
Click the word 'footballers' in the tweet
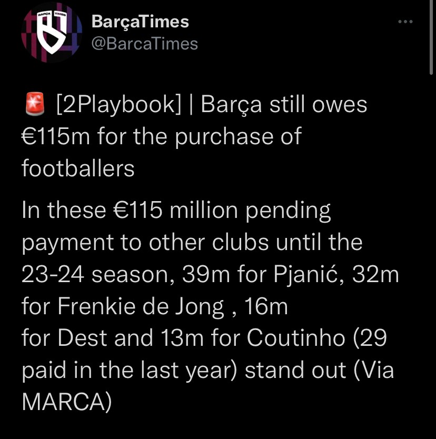click(x=78, y=169)
